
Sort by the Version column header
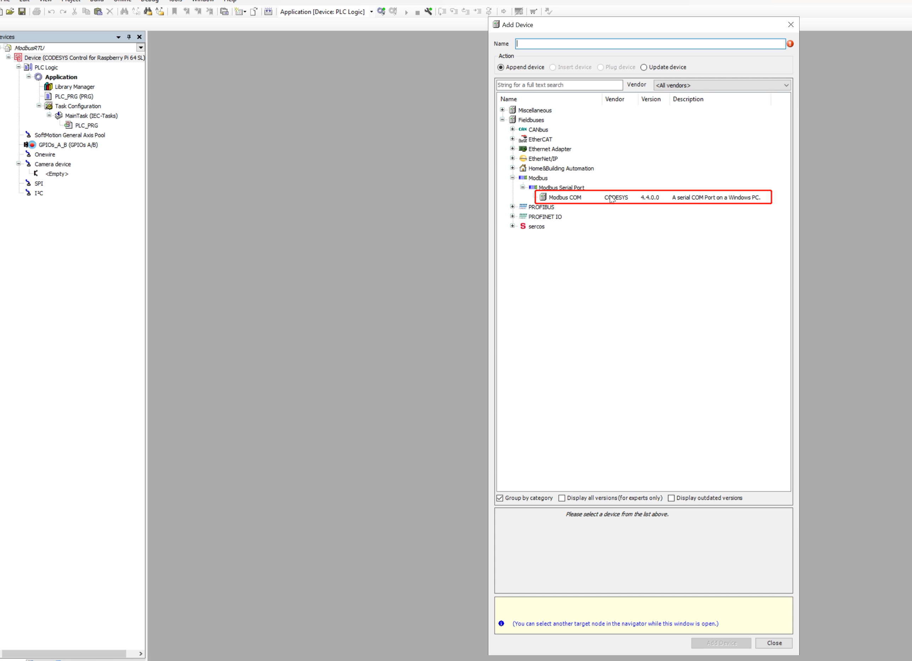(x=654, y=99)
